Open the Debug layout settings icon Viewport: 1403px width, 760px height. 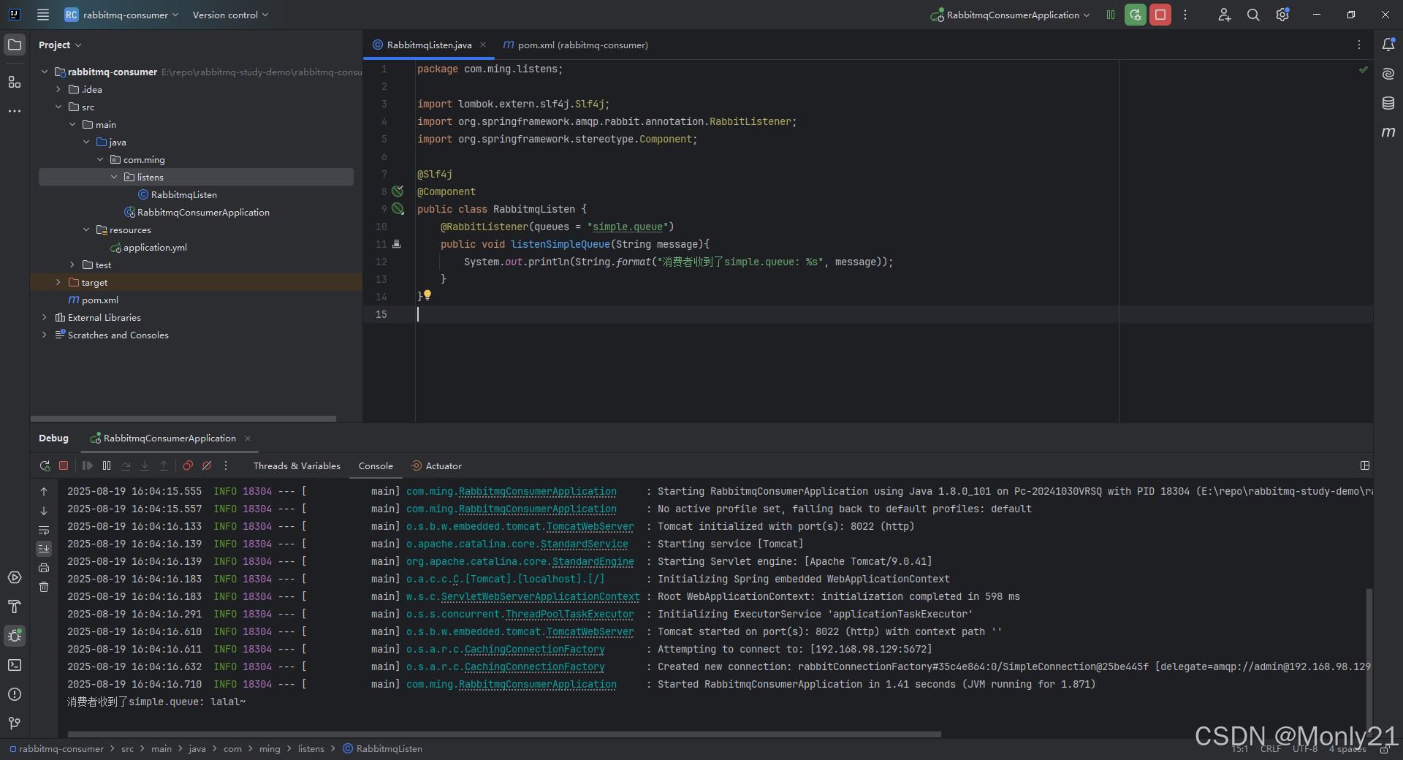click(x=1364, y=465)
